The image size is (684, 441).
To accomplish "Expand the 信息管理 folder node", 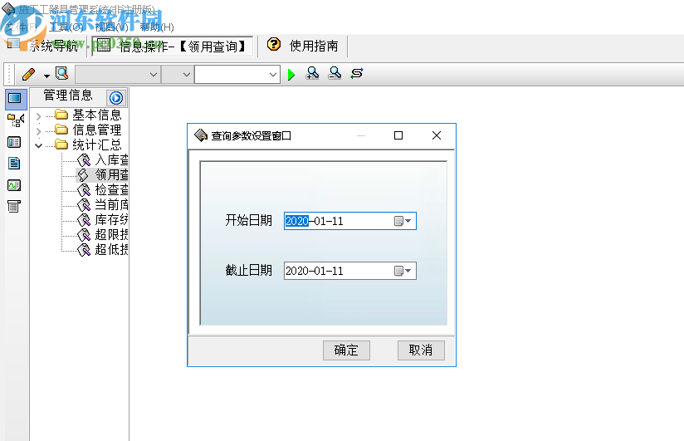I will coord(39,131).
